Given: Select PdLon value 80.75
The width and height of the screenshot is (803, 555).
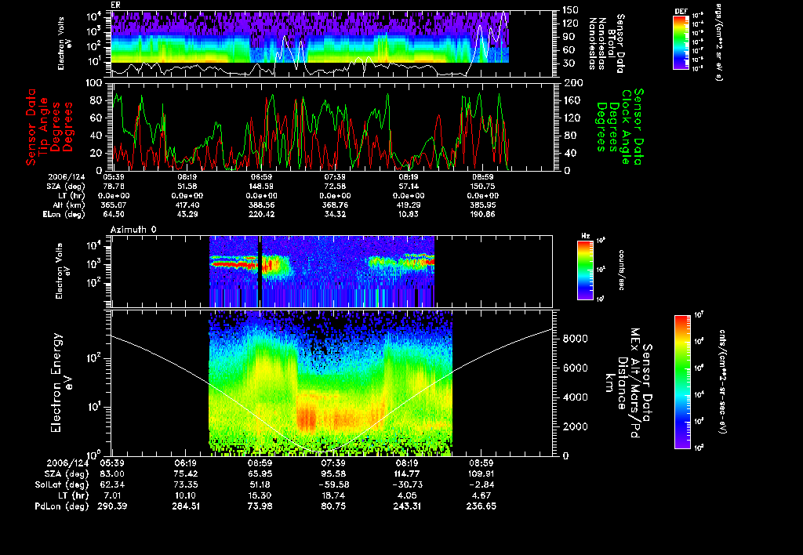Looking at the screenshot, I should pos(333,506).
